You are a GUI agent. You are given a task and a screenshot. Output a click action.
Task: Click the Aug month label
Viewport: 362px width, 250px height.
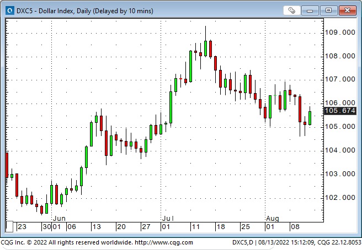pos(273,218)
